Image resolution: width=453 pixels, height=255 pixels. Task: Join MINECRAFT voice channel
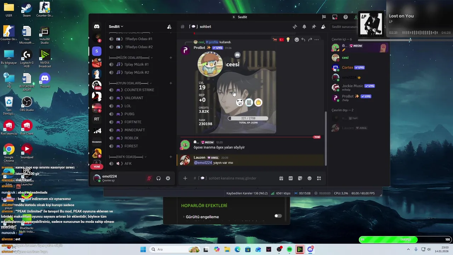click(x=140, y=130)
